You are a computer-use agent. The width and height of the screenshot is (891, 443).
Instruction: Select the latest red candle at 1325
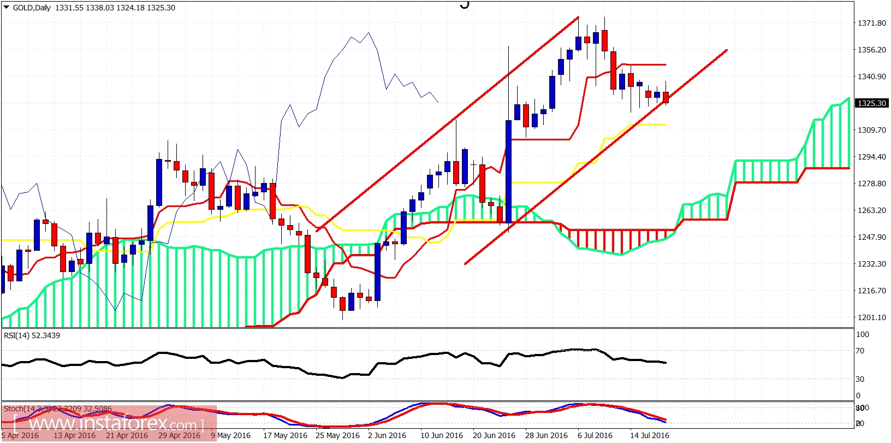666,97
